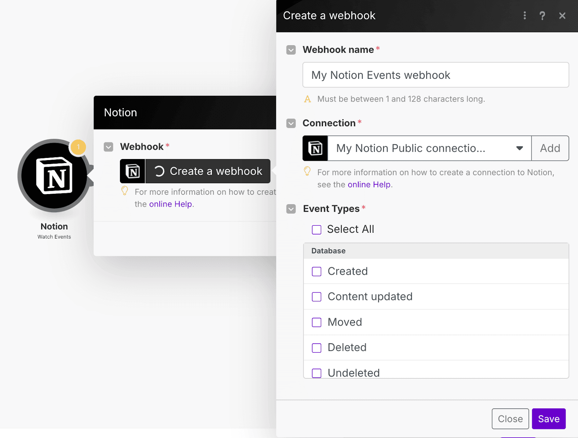Click the Notion logo on Create a webhook button
This screenshot has height=438, width=578.
(x=133, y=171)
